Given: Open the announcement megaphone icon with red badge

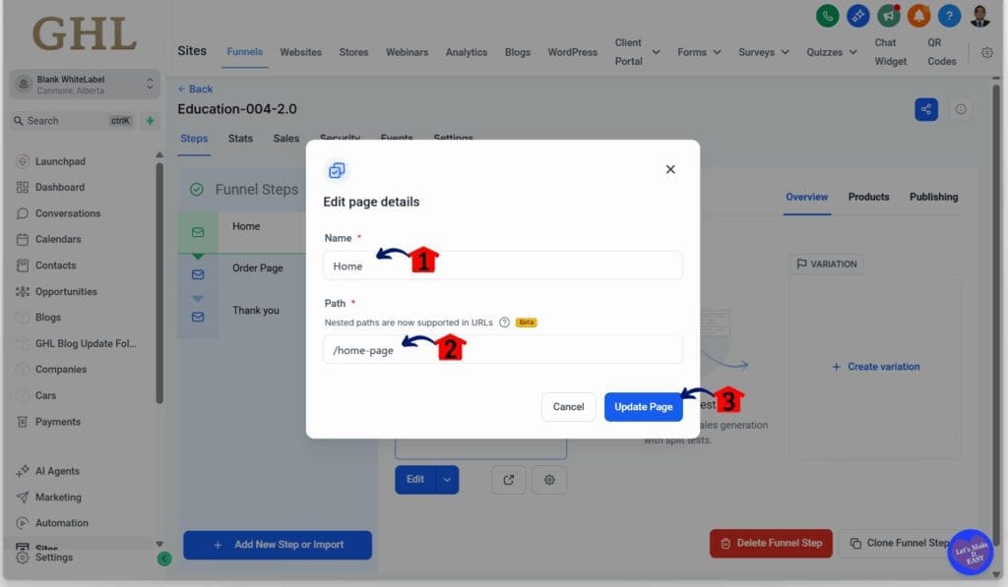Looking at the screenshot, I should 888,16.
